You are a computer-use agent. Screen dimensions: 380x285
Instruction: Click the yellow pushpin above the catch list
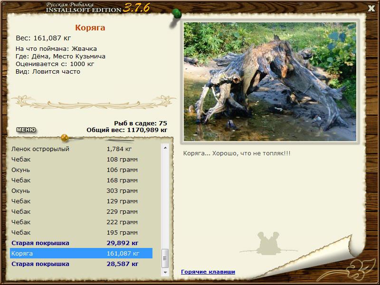(x=65, y=138)
